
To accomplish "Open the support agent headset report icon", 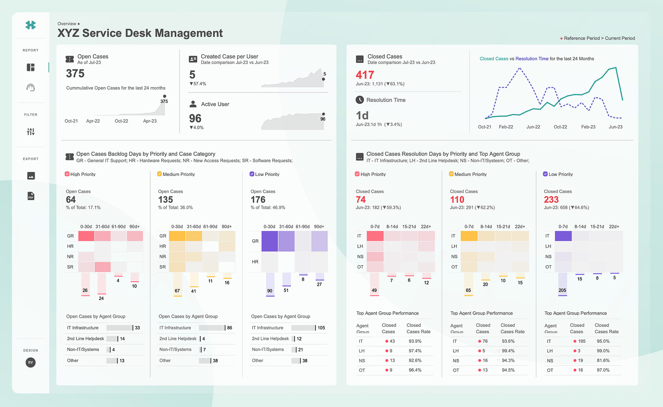I will (x=31, y=88).
